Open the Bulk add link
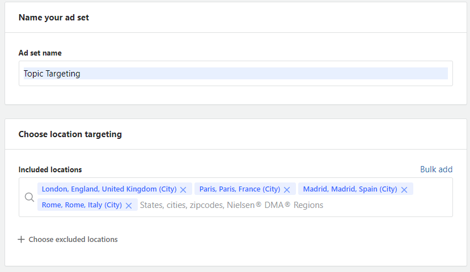Viewport: 470px width, 272px height. pyautogui.click(x=436, y=169)
